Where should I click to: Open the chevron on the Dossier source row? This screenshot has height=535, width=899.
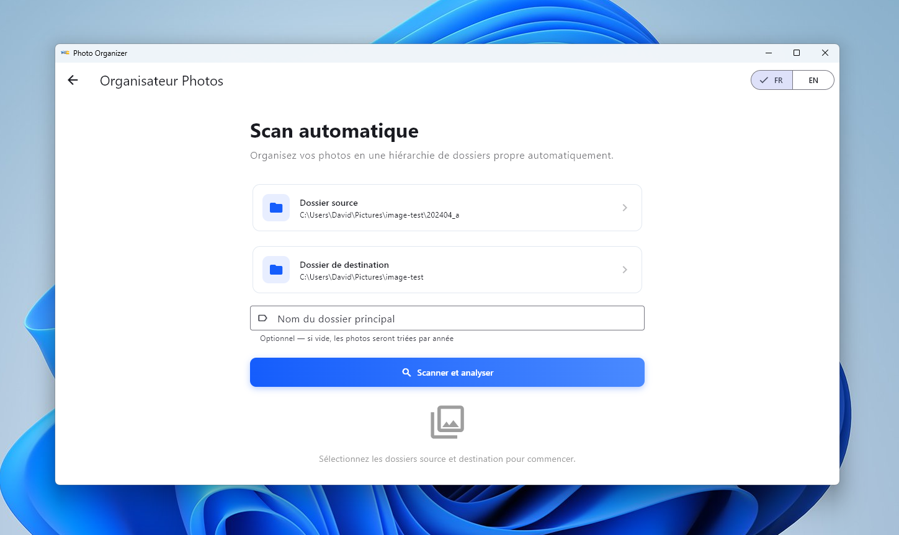(625, 208)
